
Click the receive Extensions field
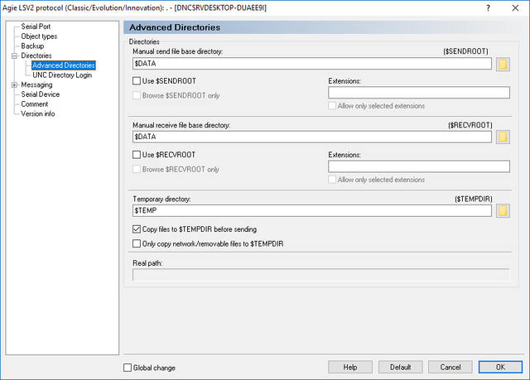pos(419,166)
